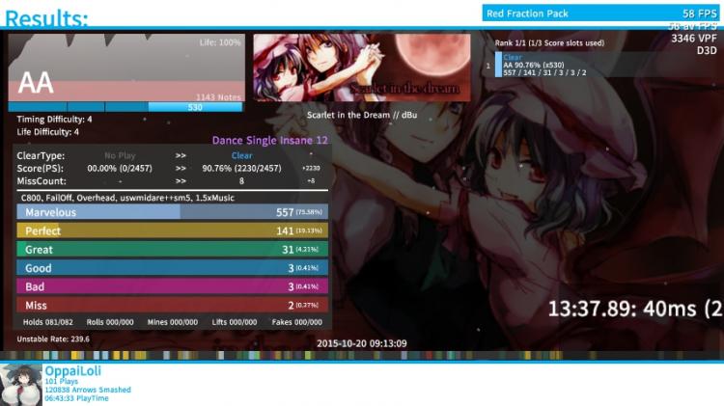Click the Perfect judgment bar

click(x=172, y=230)
